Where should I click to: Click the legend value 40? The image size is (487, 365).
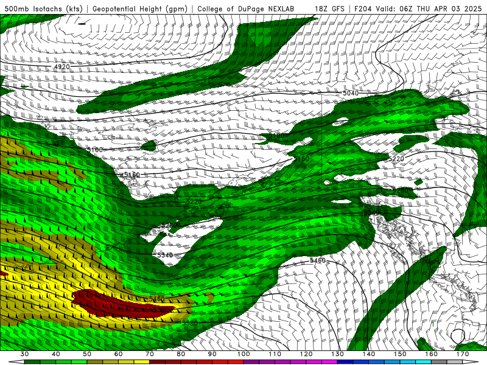click(56, 354)
